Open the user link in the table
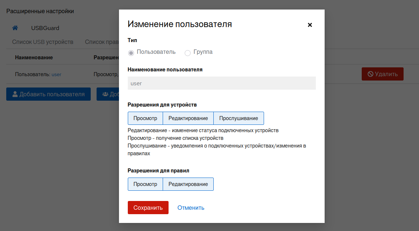Screen dimensions: 419x231 pos(56,74)
